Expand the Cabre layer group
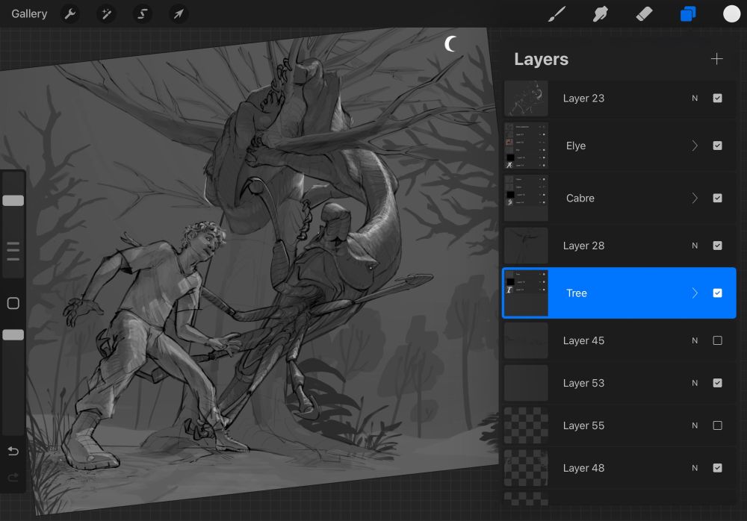The width and height of the screenshot is (747, 521). coord(695,199)
